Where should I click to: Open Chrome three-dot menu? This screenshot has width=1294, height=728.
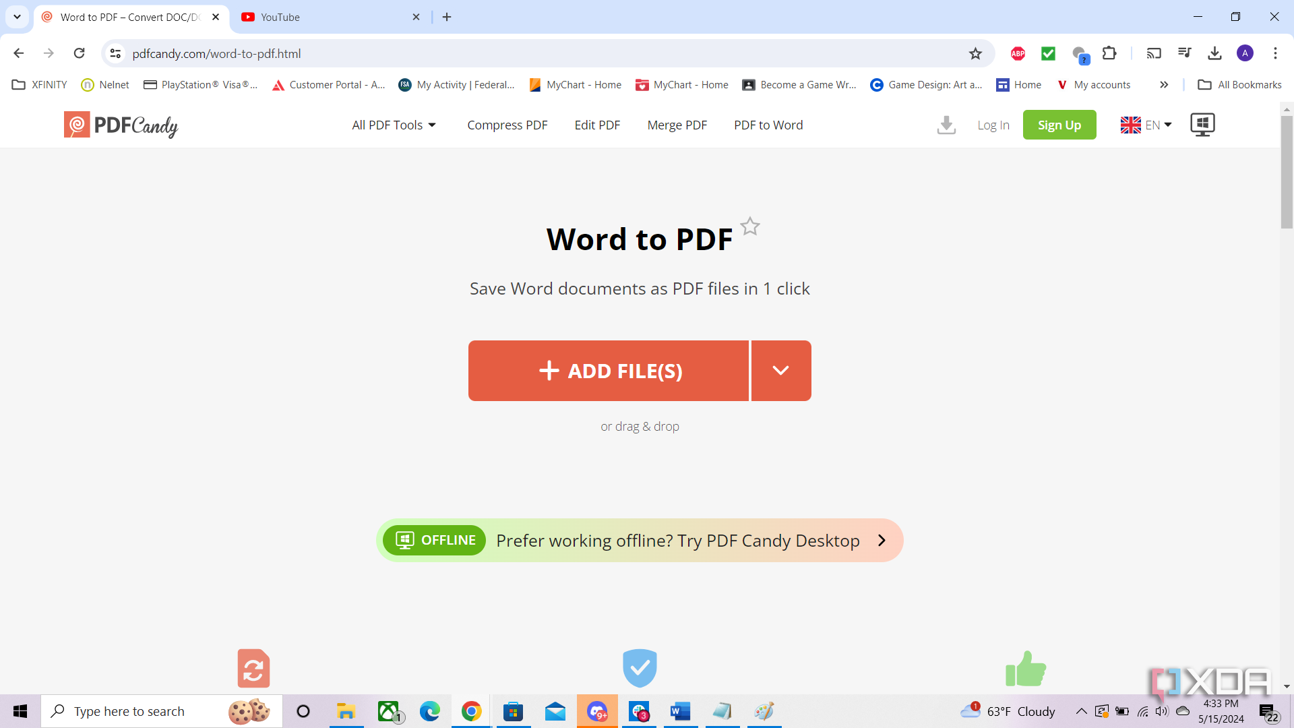(1275, 53)
